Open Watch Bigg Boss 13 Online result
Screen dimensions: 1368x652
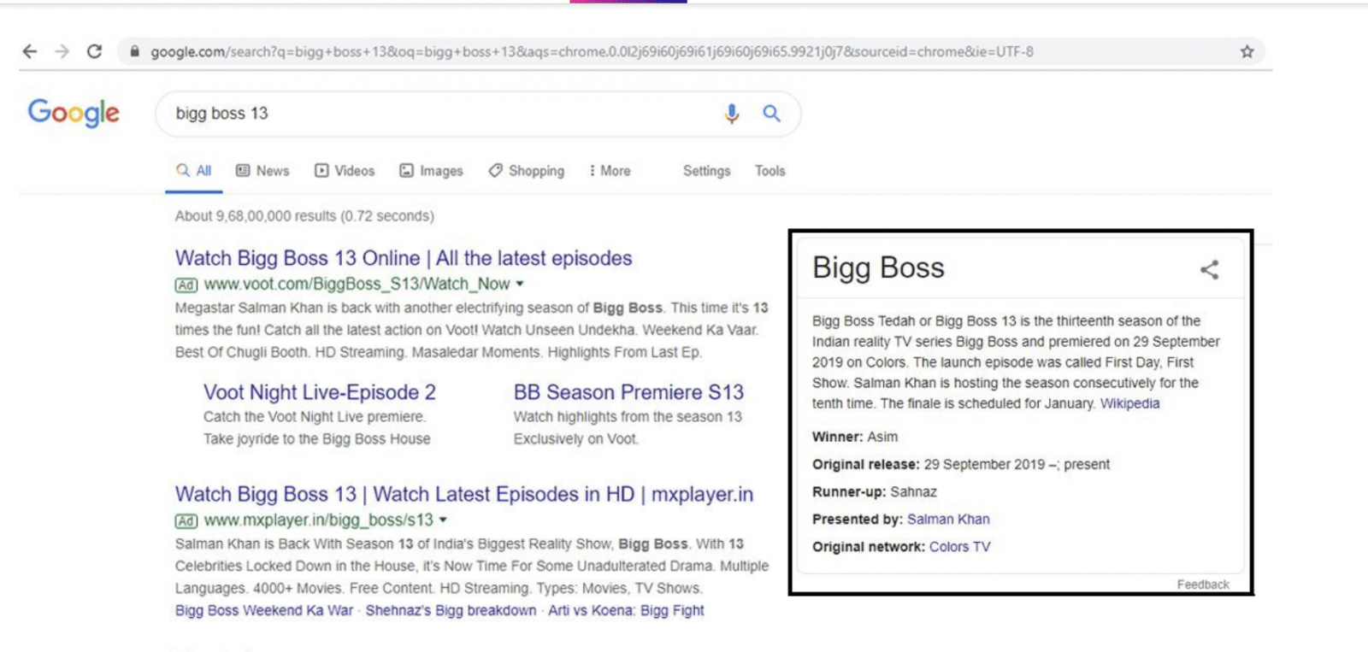tap(404, 258)
